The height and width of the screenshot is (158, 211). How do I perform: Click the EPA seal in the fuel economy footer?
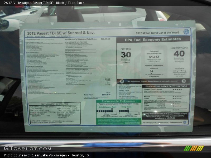coord(122,81)
